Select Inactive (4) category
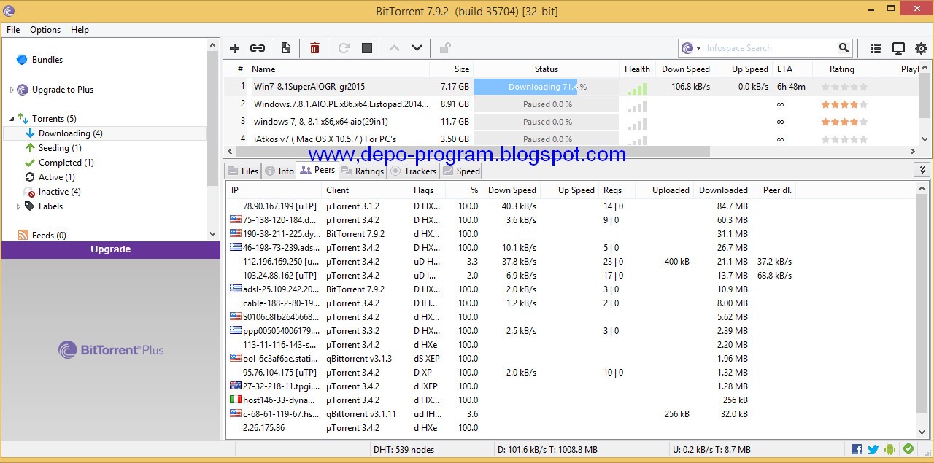The width and height of the screenshot is (934, 463). [60, 192]
